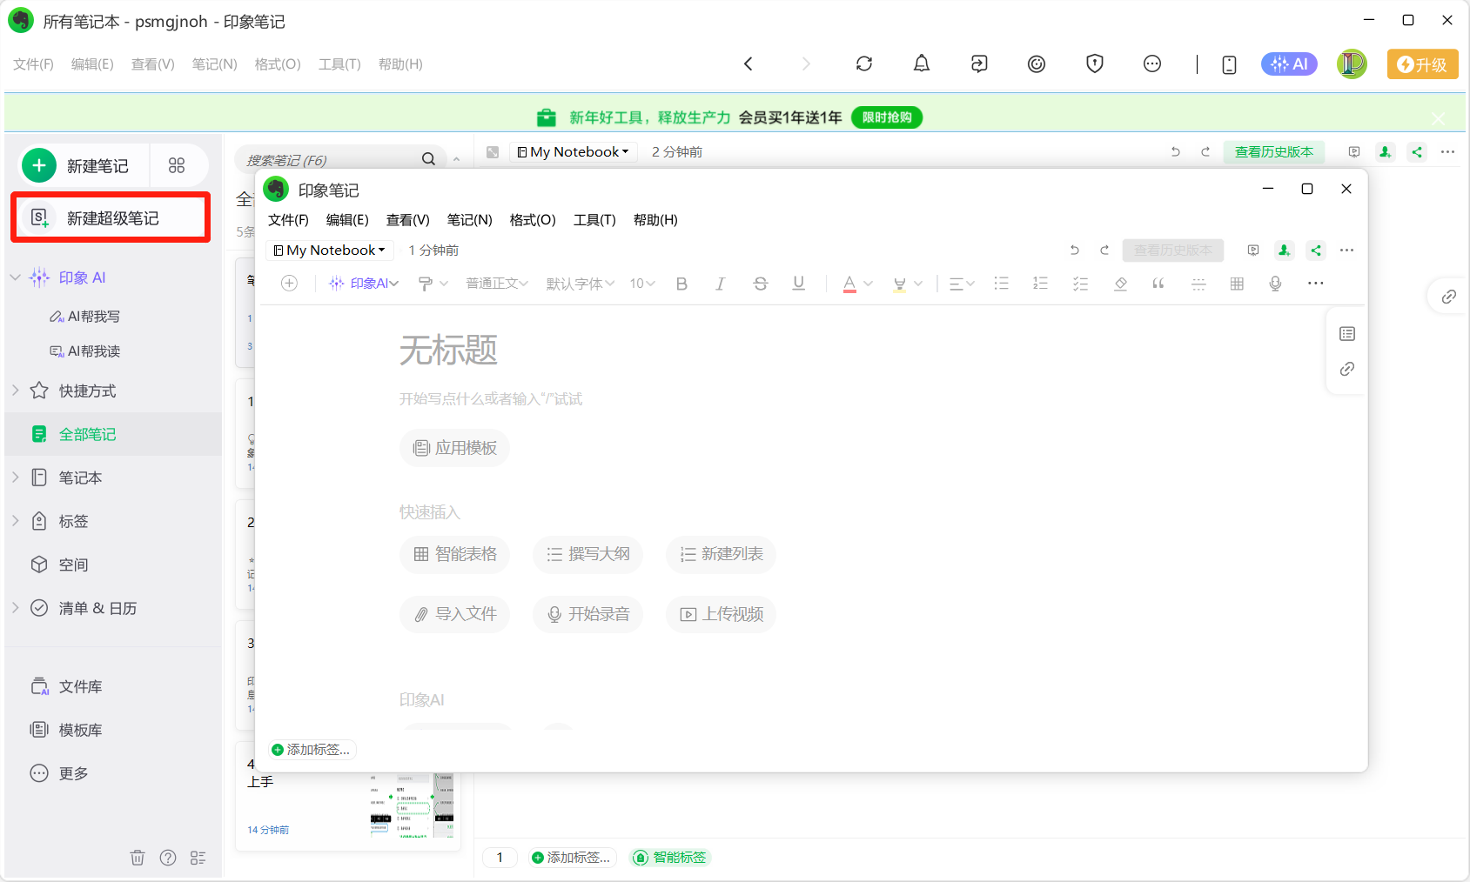Image resolution: width=1470 pixels, height=882 pixels.
Task: Click the microphone record icon in editor toolbar
Action: (x=1275, y=284)
